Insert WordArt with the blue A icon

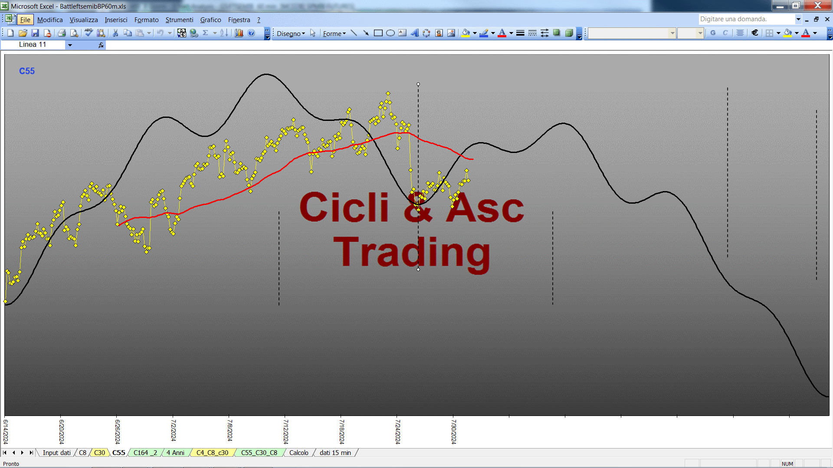[x=414, y=33]
